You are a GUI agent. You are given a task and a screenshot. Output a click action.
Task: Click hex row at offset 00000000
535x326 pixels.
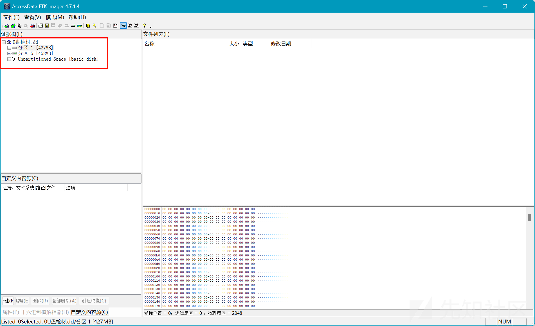216,209
